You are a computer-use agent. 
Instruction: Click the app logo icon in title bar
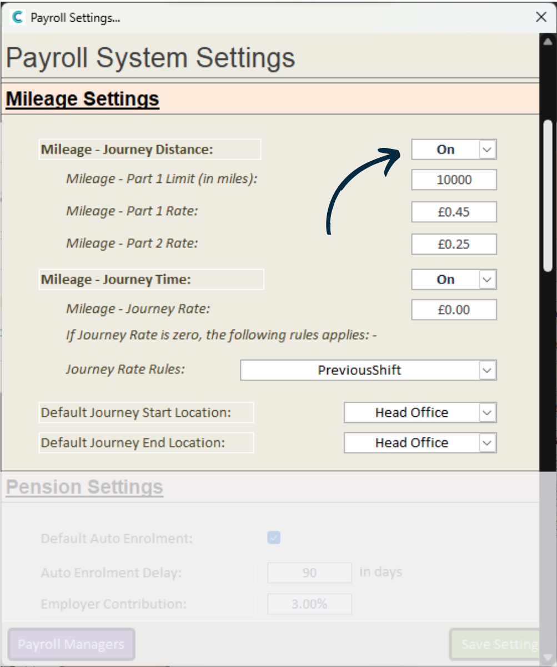pos(18,17)
